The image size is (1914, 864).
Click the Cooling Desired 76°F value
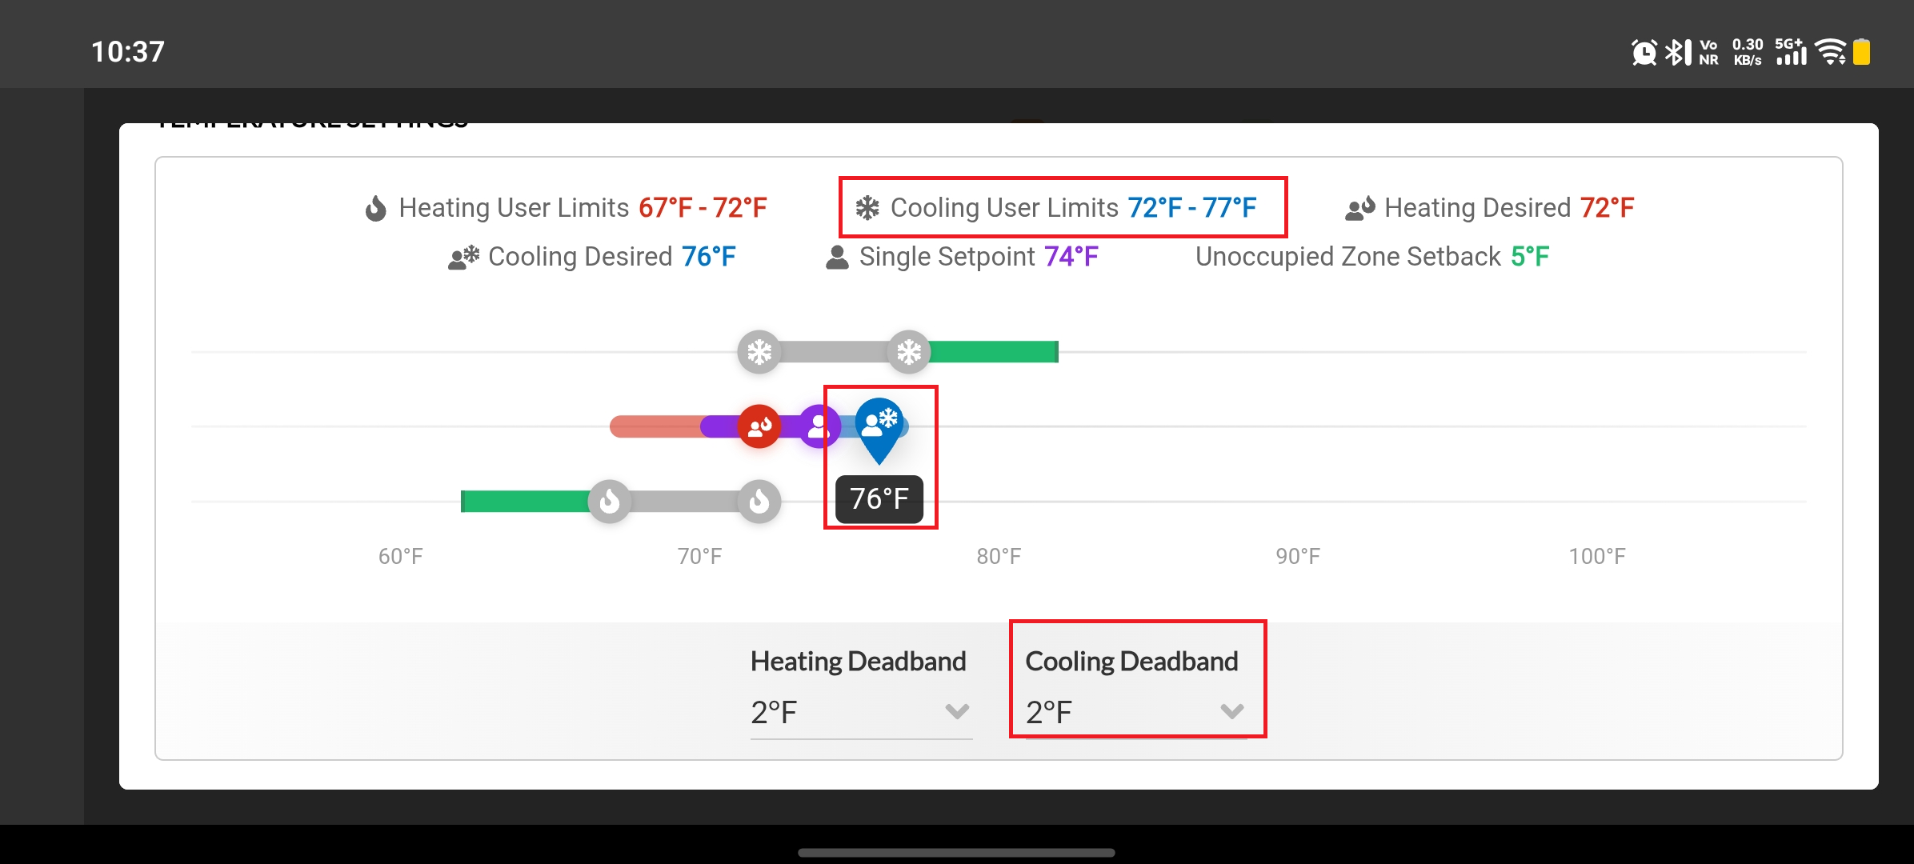(x=709, y=257)
